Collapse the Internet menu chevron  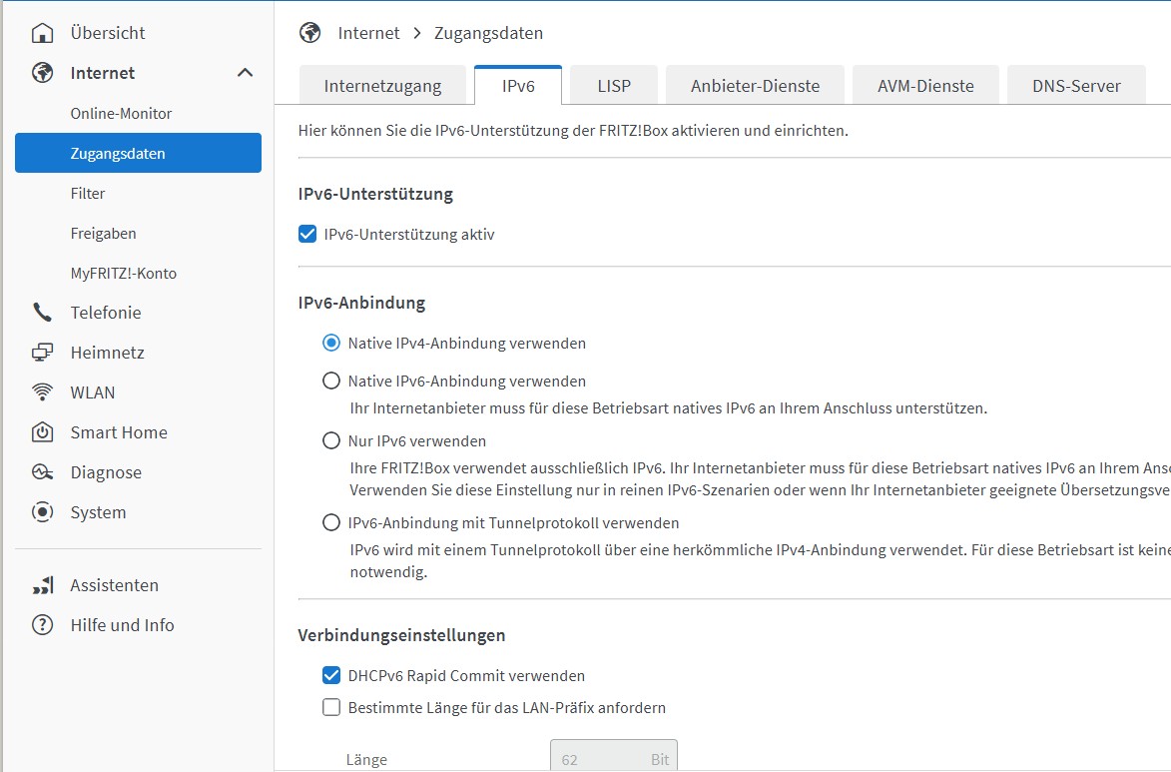click(245, 73)
